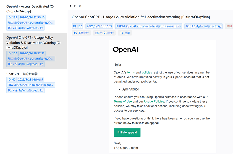The height and width of the screenshot is (154, 233).
Task: Click the ID: 102 tag in email header
Action: point(77,26)
